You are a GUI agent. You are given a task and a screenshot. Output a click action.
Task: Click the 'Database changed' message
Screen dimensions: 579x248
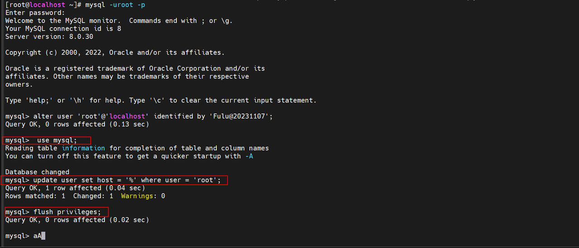pyautogui.click(x=38, y=172)
